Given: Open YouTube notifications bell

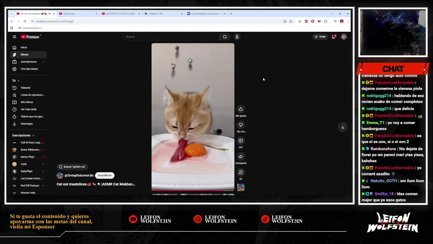Looking at the screenshot, I should (x=334, y=37).
